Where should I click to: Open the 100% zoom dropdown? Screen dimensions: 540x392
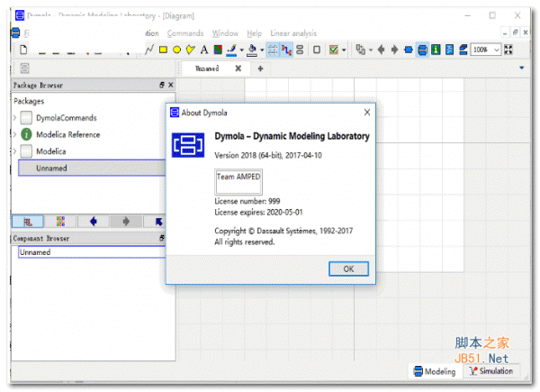(x=496, y=50)
